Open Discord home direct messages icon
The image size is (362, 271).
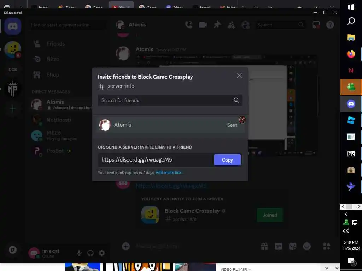[x=13, y=26]
